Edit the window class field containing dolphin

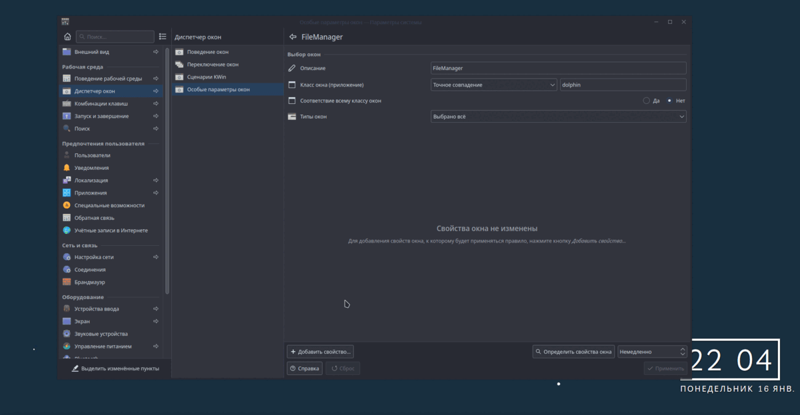[x=623, y=85]
